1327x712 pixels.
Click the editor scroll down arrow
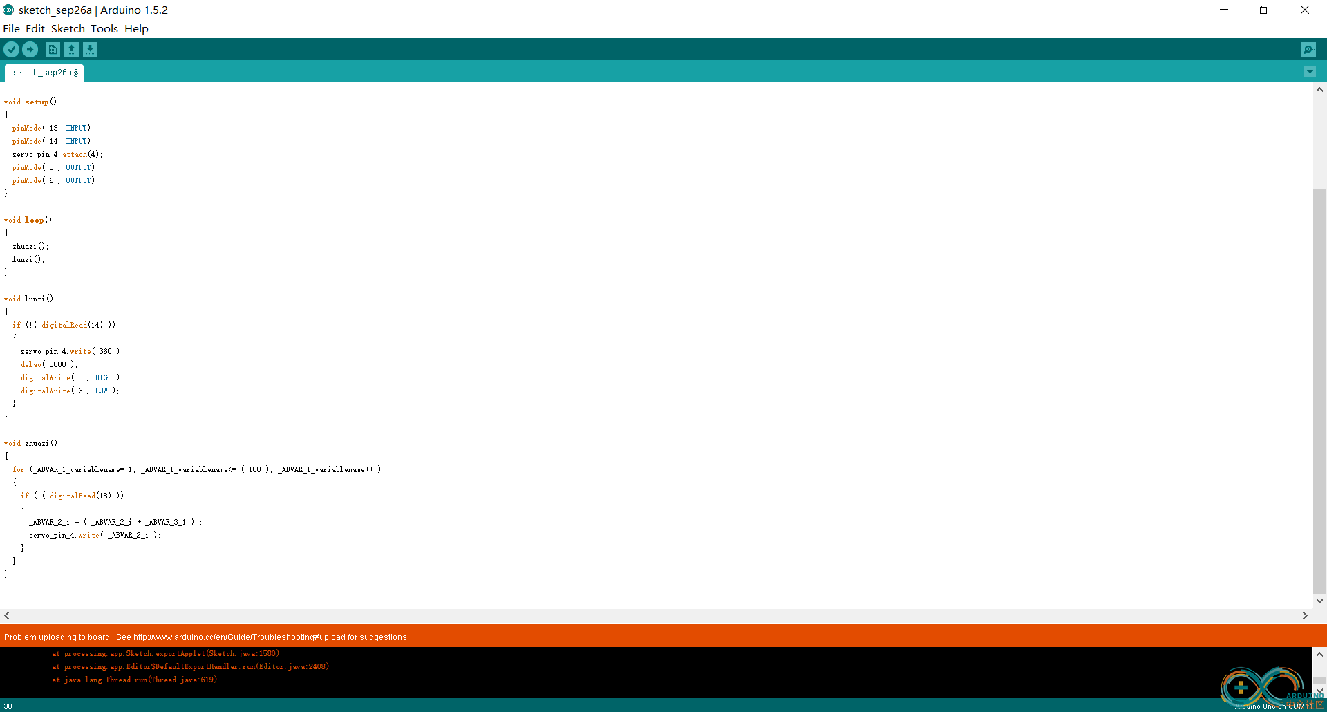click(1319, 601)
